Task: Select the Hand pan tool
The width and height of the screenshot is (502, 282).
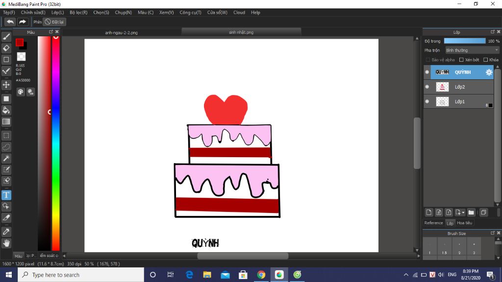Action: tap(6, 243)
